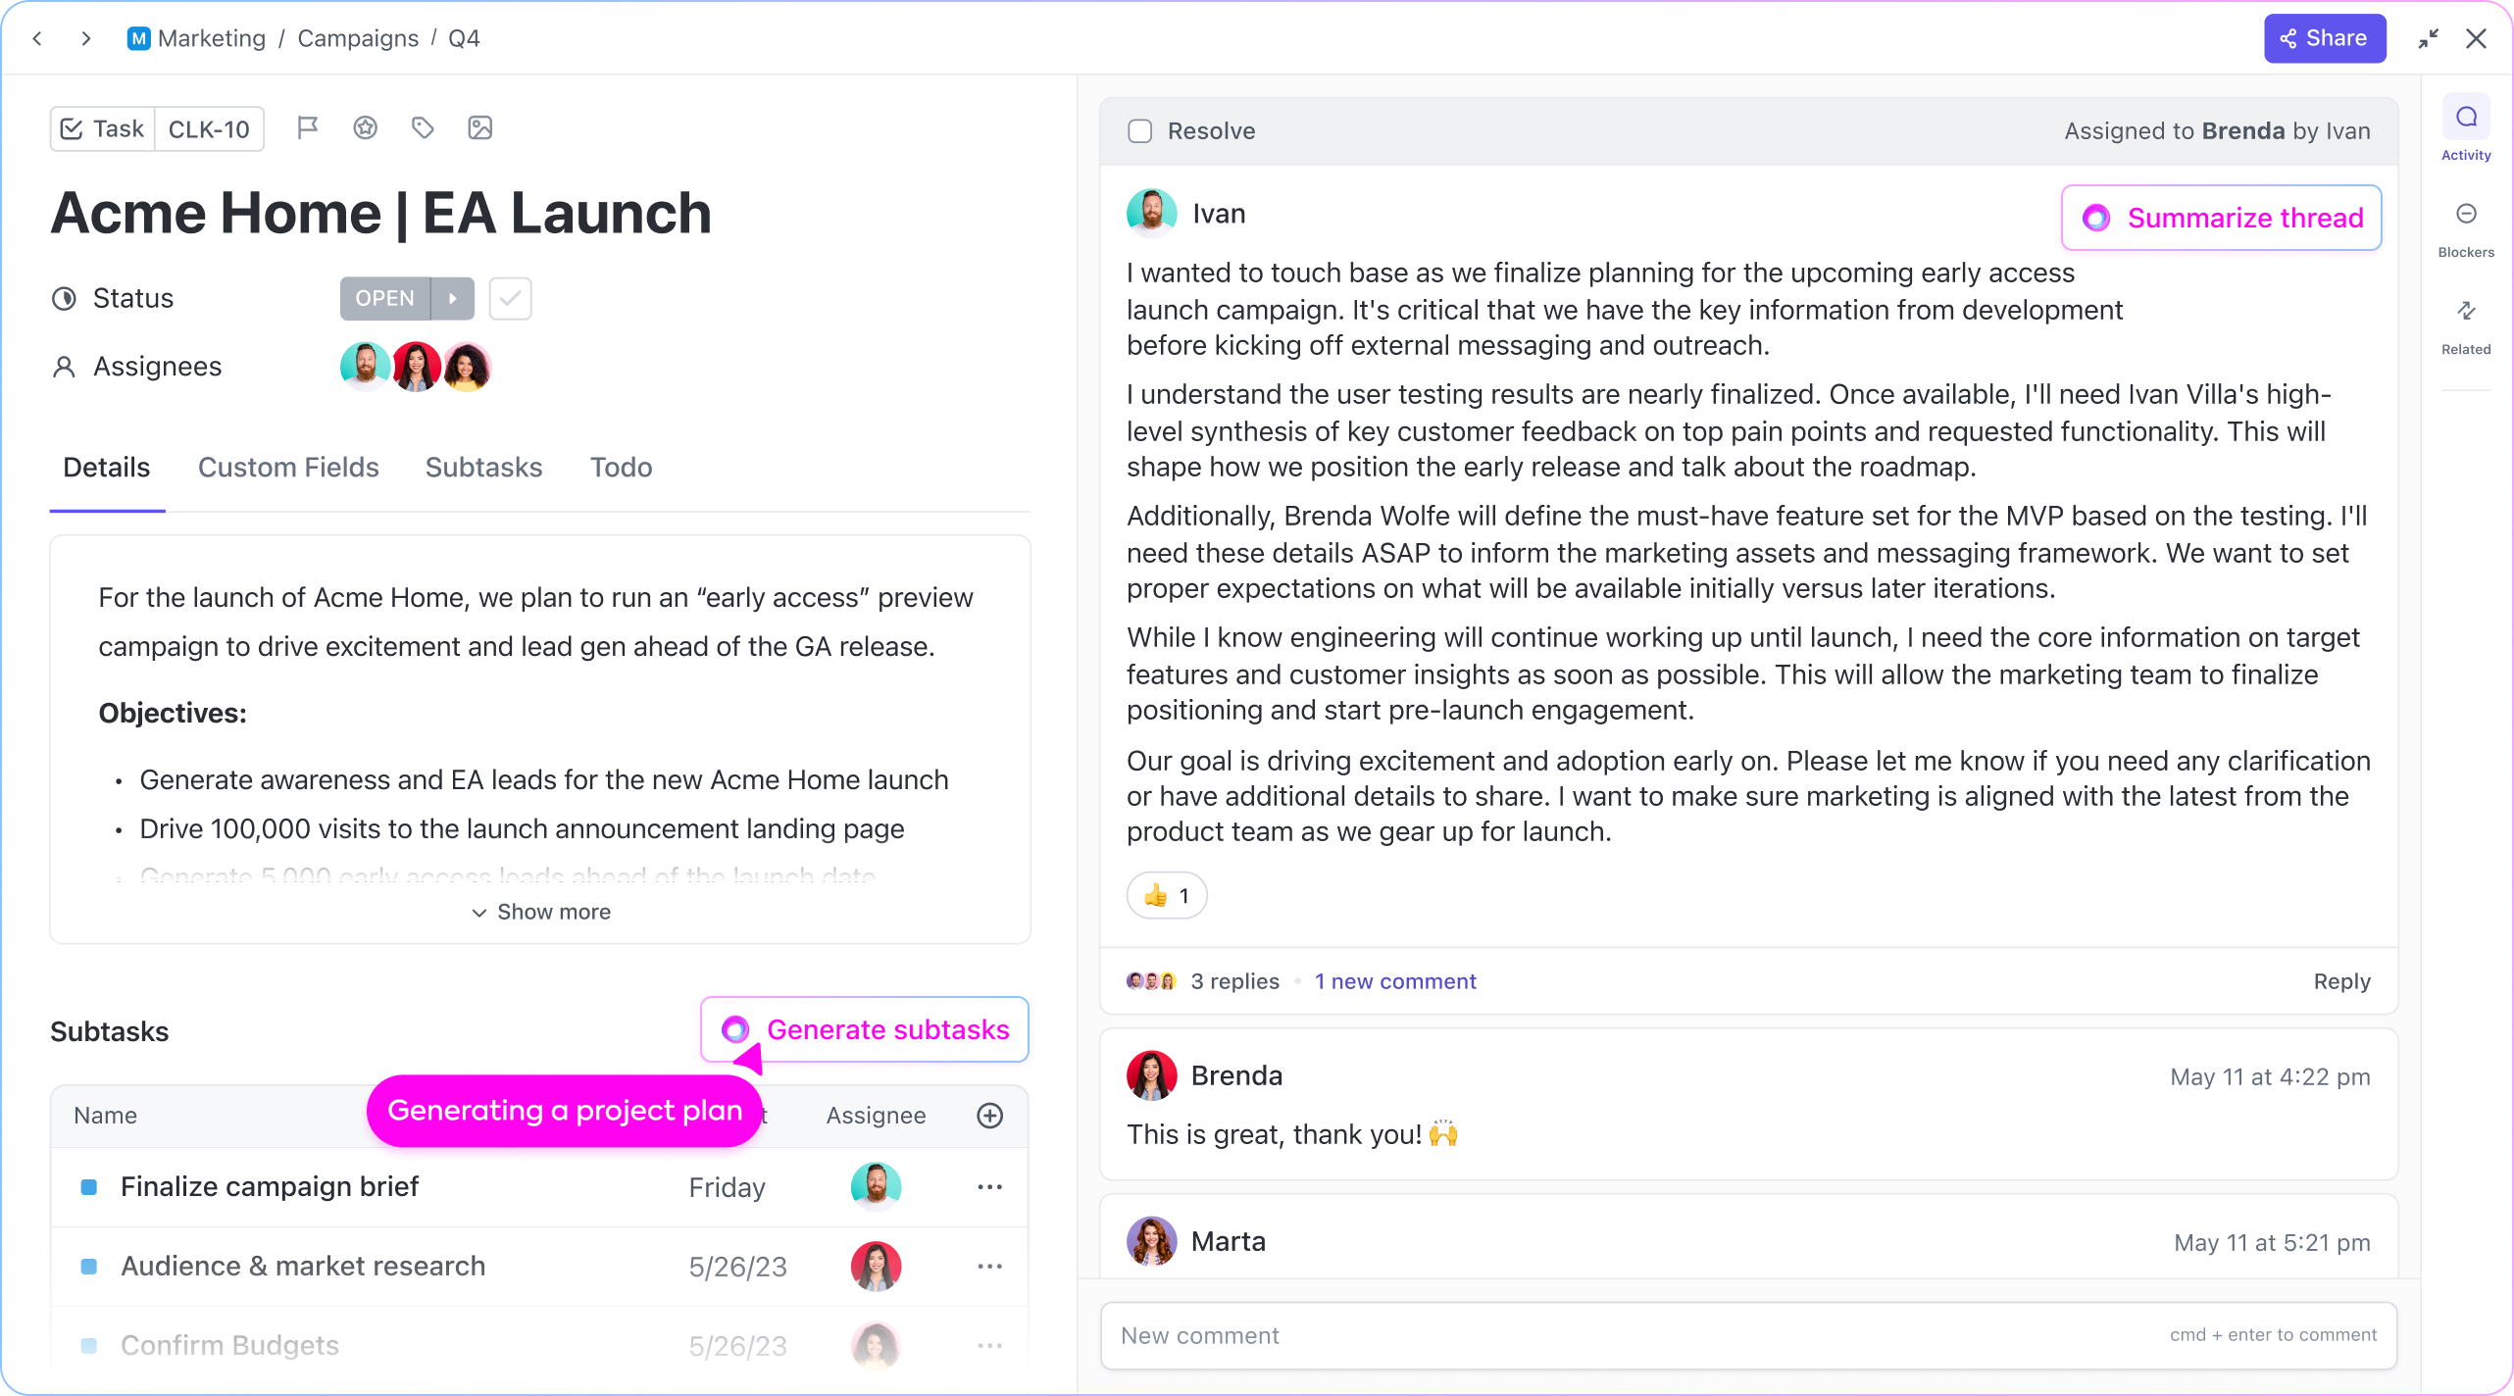2514x1396 pixels.
Task: View Blockers in the right sidebar
Action: coord(2466,225)
